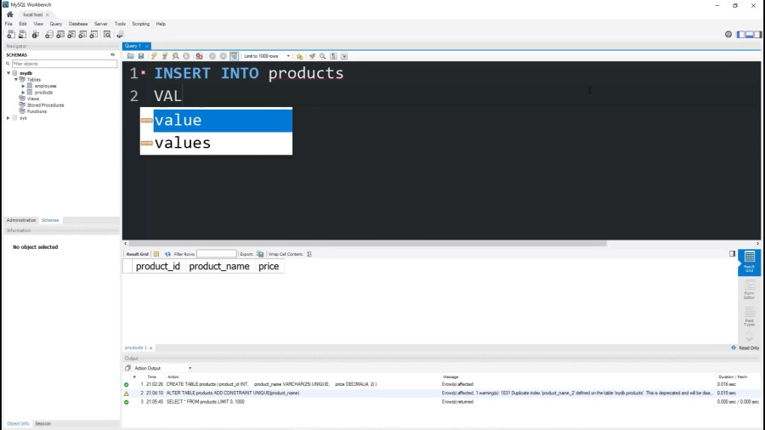The width and height of the screenshot is (765, 430).
Task: Click the Filter Rows input field
Action: tap(216, 254)
